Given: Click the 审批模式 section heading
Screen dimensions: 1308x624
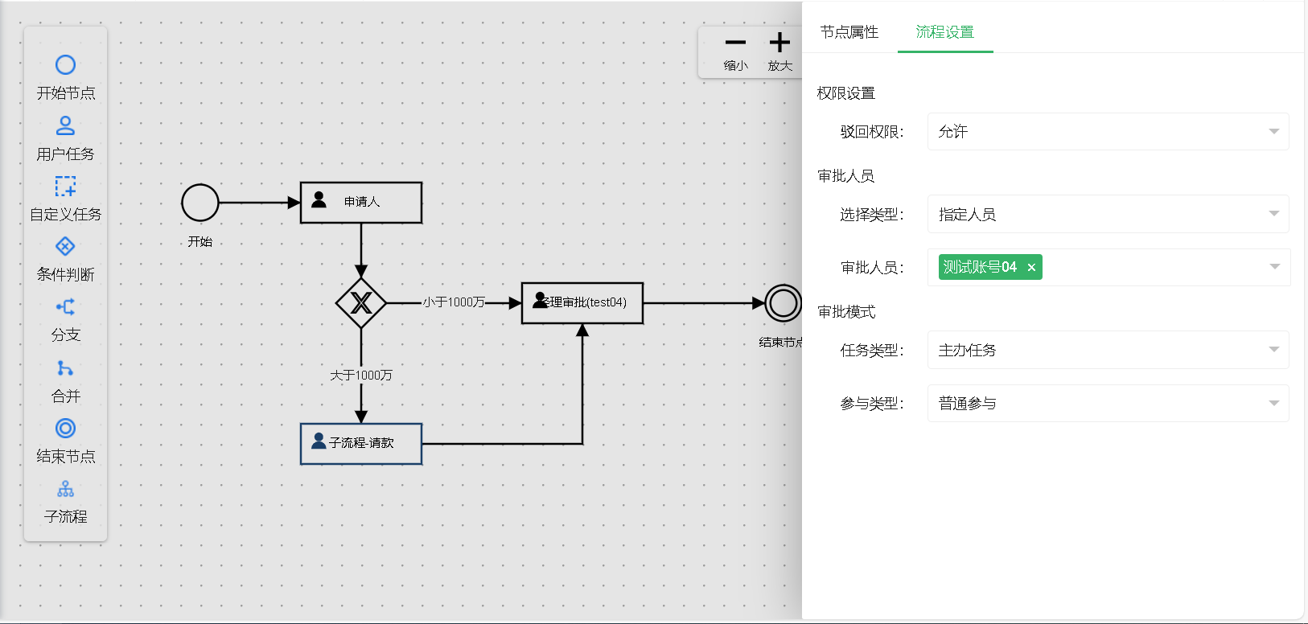Looking at the screenshot, I should (x=846, y=312).
